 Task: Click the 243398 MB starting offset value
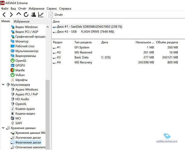click(146, 62)
